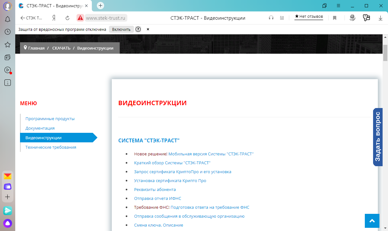Open help question mark on protection bar
This screenshot has height=231, width=388.
click(138, 29)
